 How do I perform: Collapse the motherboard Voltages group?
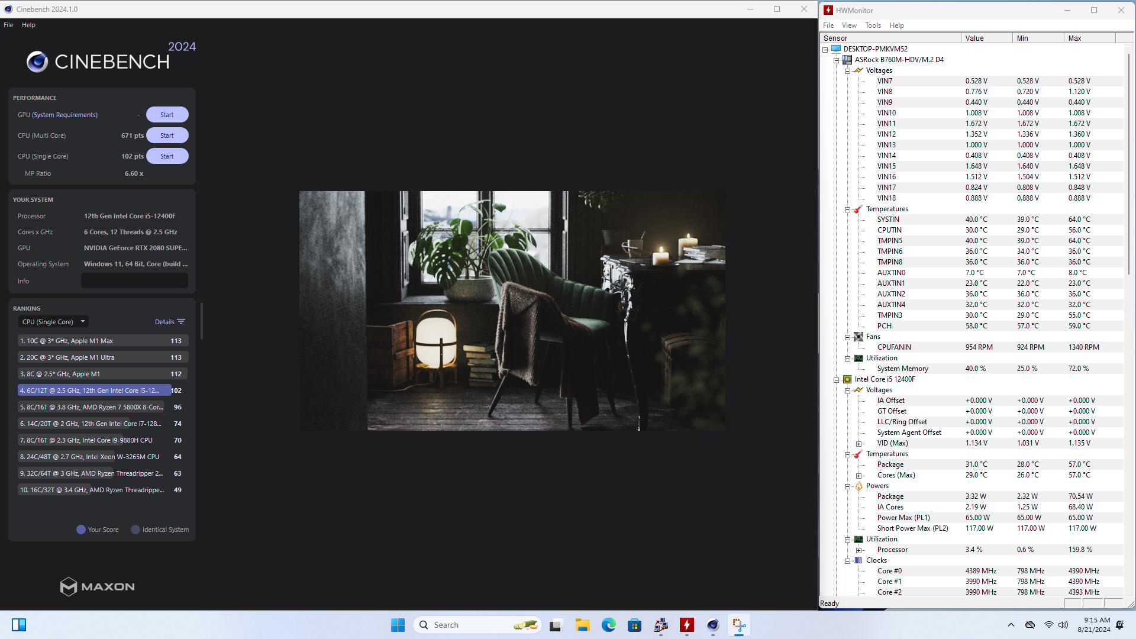pos(848,71)
